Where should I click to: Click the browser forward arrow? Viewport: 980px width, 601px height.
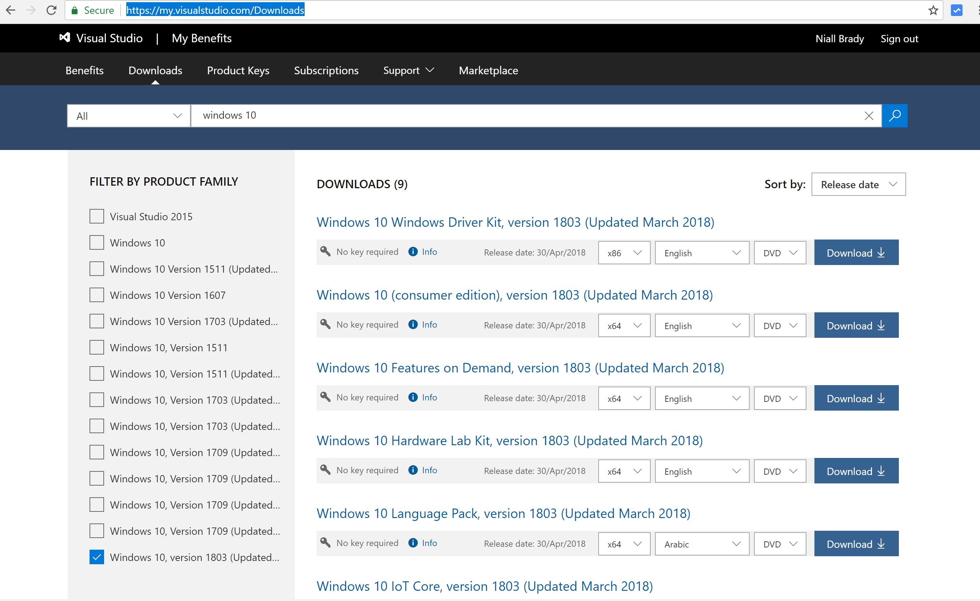[31, 10]
